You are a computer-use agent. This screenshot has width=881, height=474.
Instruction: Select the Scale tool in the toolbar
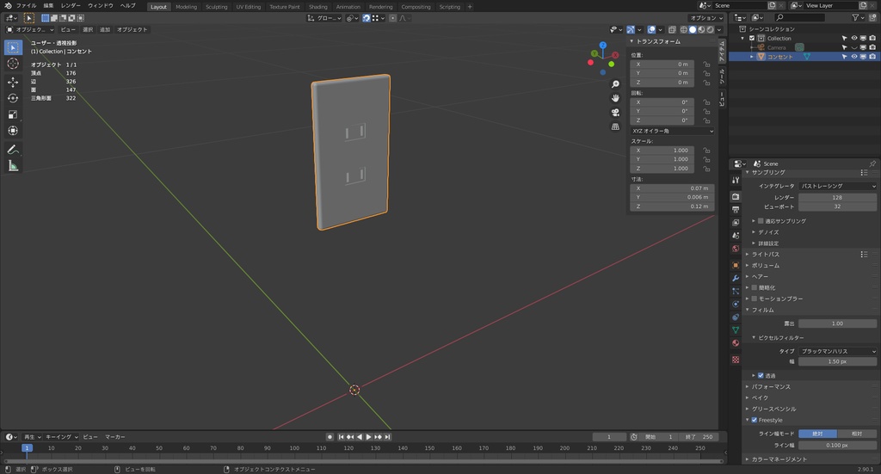13,114
